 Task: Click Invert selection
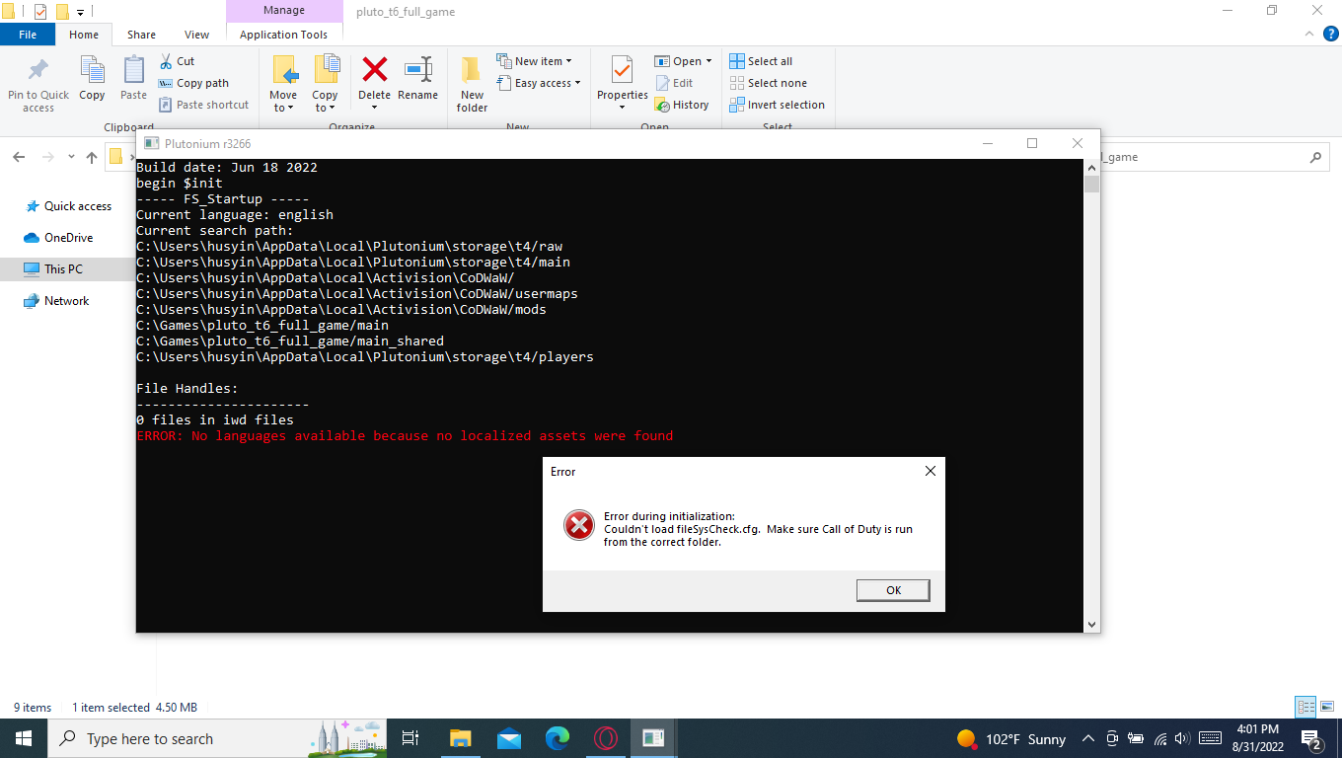[x=777, y=105]
